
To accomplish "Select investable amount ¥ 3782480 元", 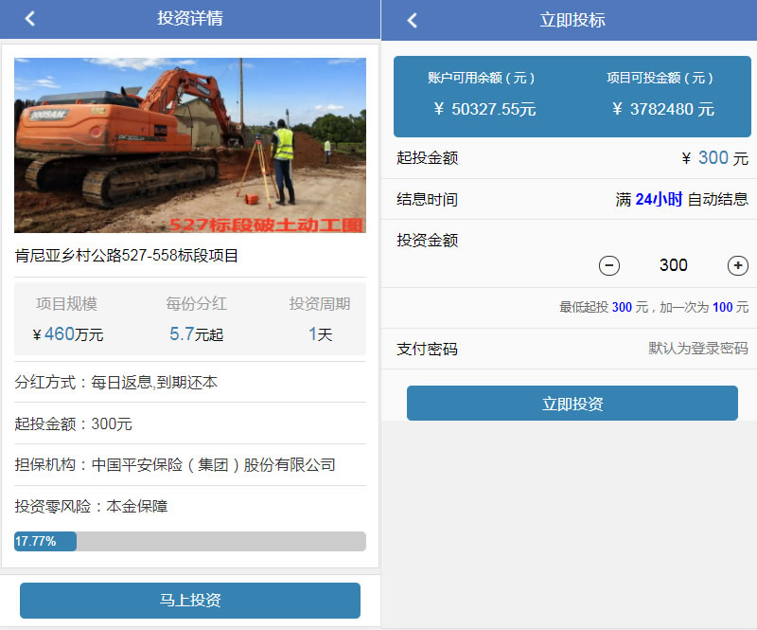I will pos(663,109).
